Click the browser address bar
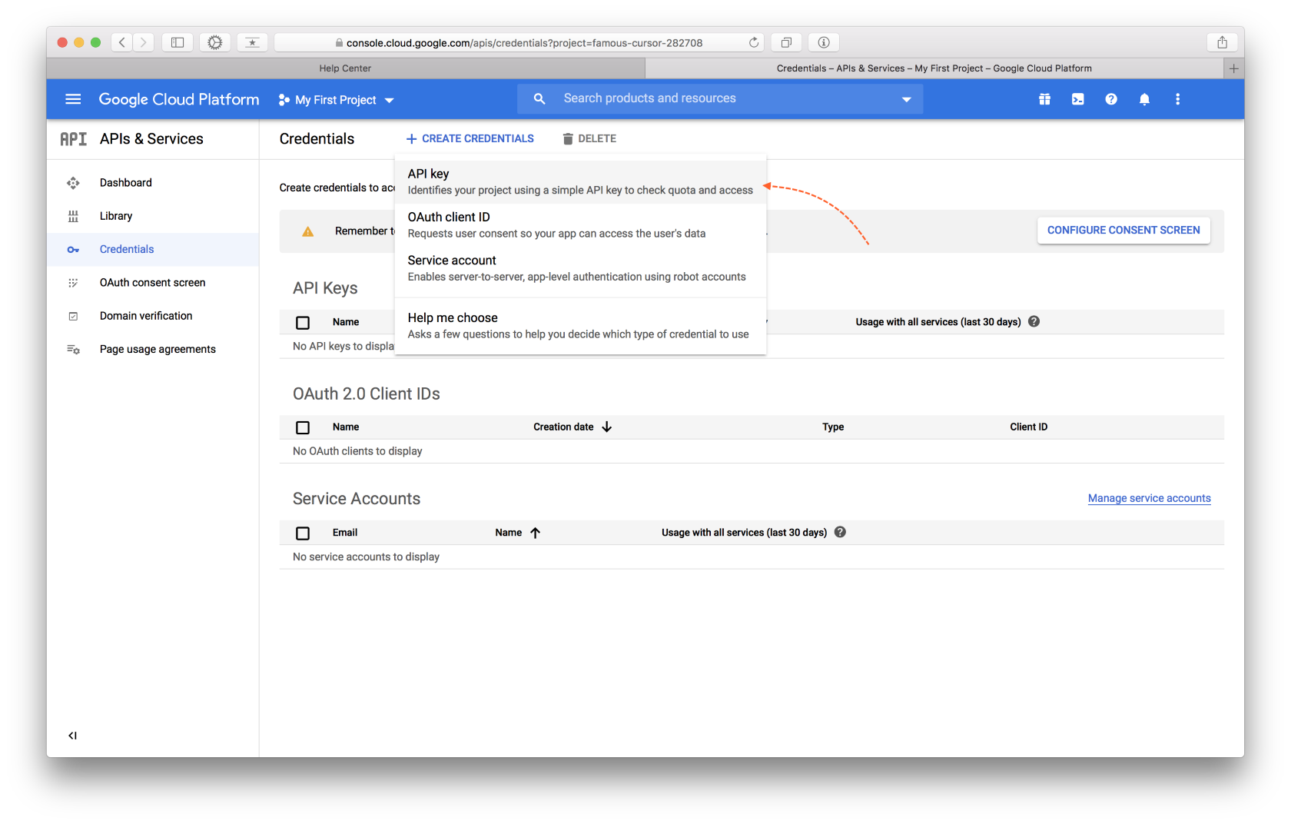Viewport: 1291px width, 824px height. pos(519,42)
